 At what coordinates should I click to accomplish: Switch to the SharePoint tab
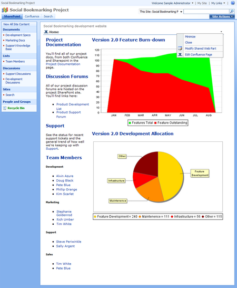12,16
